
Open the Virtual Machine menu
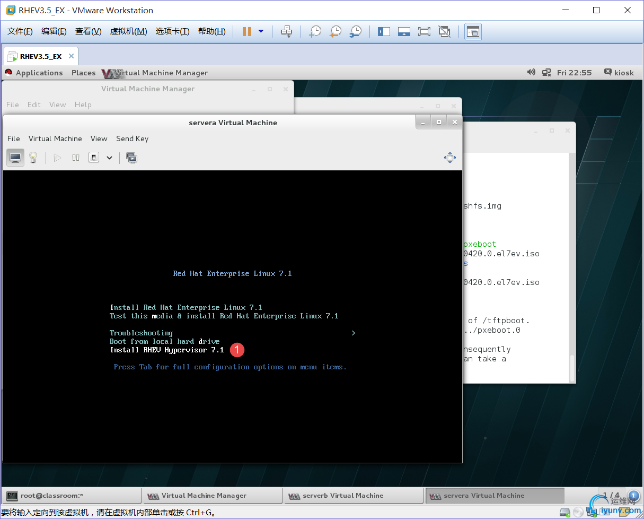point(55,139)
